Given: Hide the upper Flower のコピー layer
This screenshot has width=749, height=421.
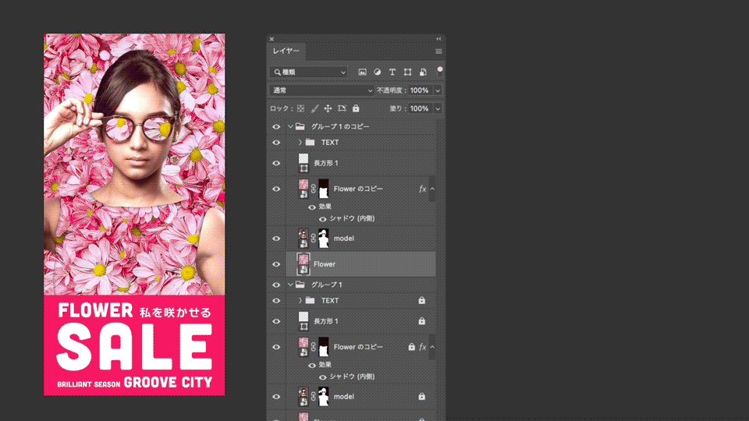Looking at the screenshot, I should pos(276,189).
